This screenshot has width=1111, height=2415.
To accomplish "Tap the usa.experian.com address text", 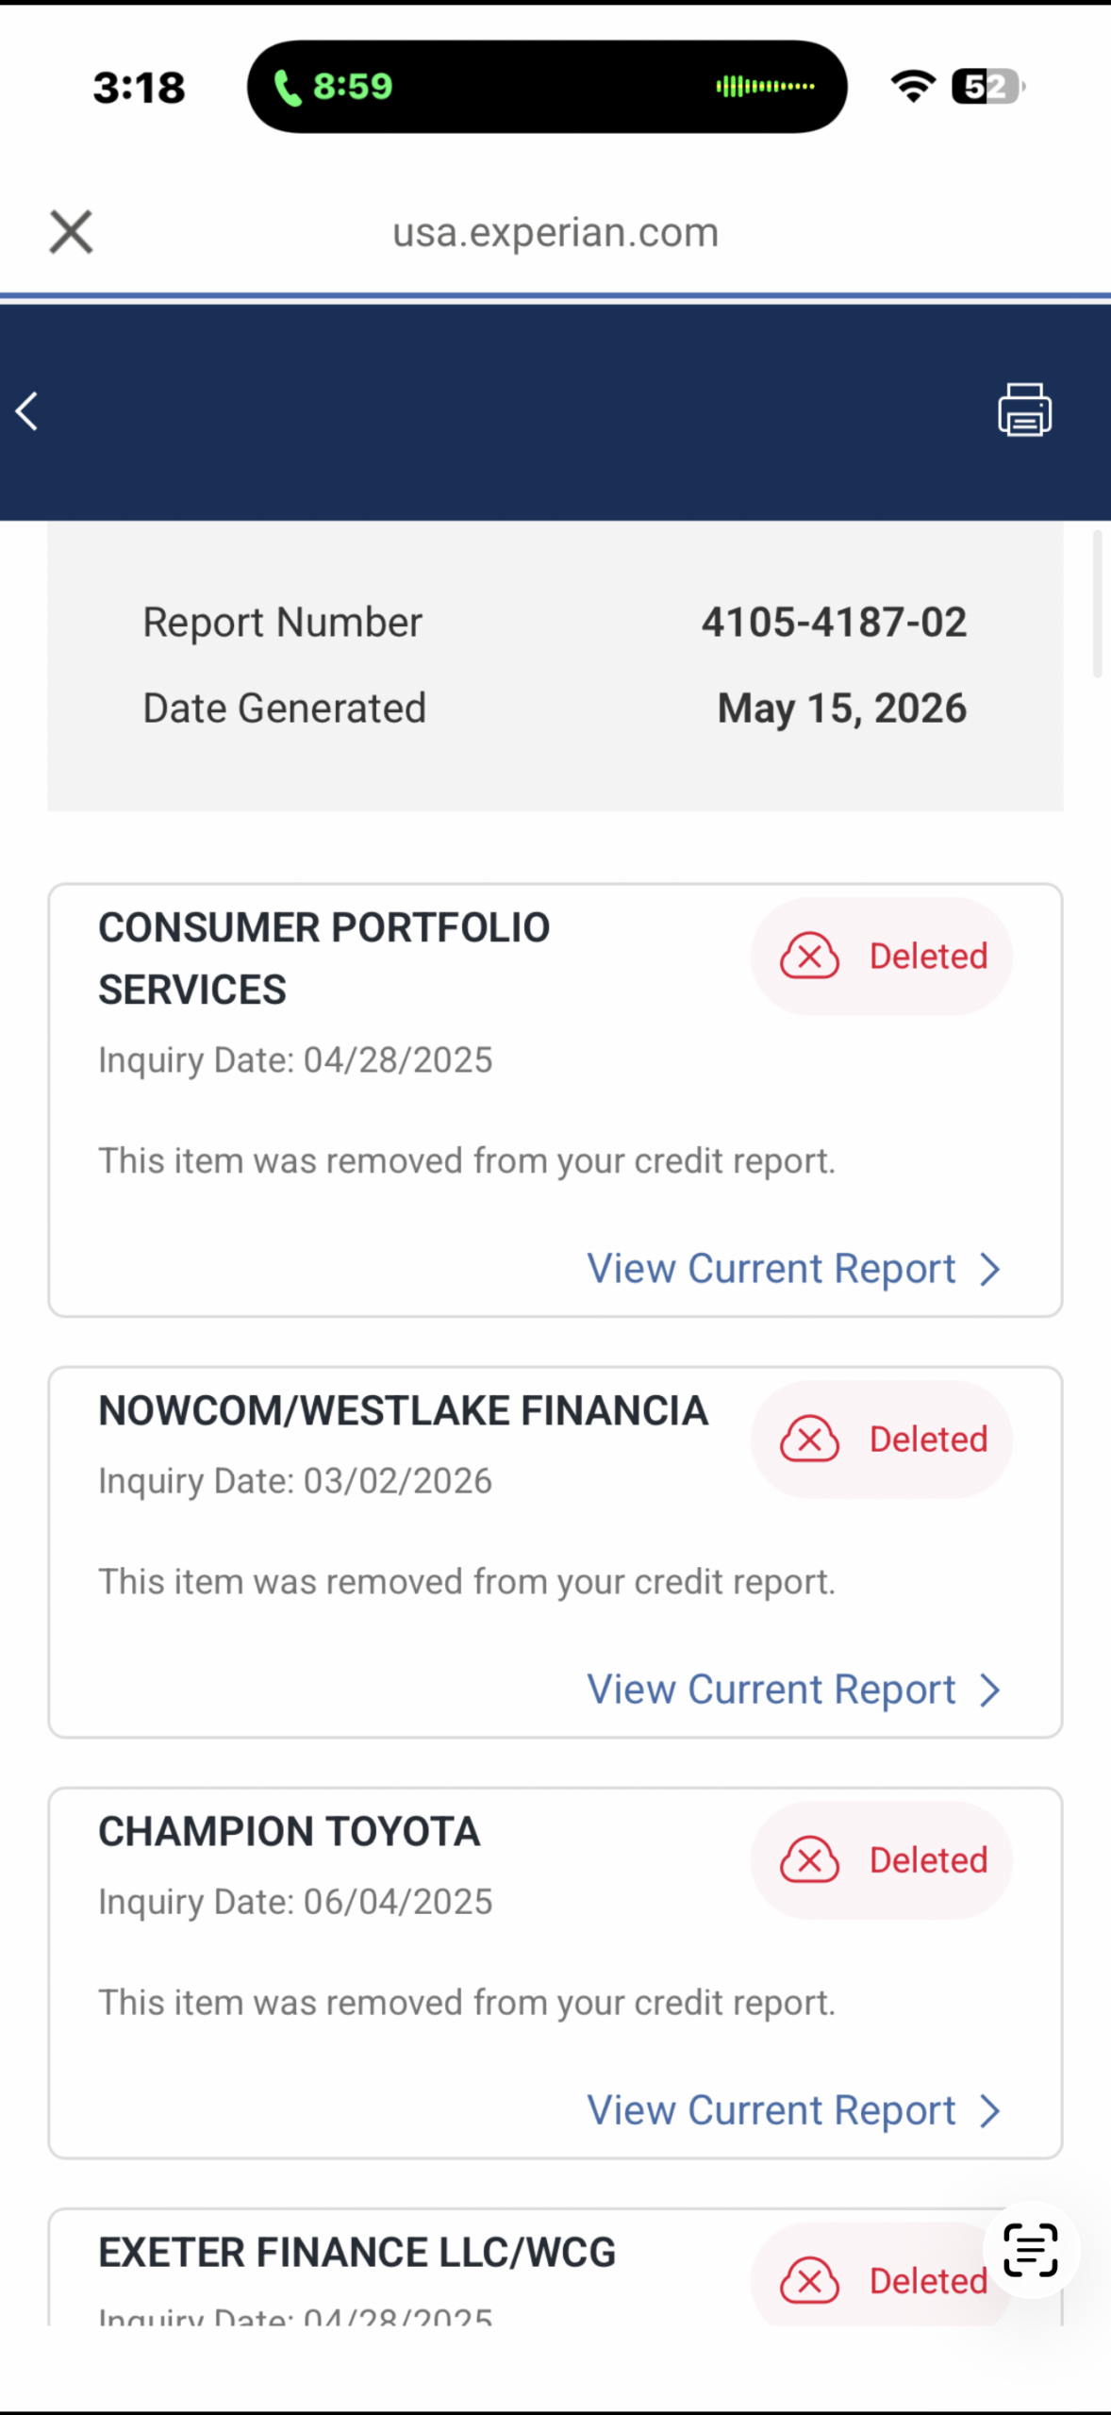I will pyautogui.click(x=555, y=232).
